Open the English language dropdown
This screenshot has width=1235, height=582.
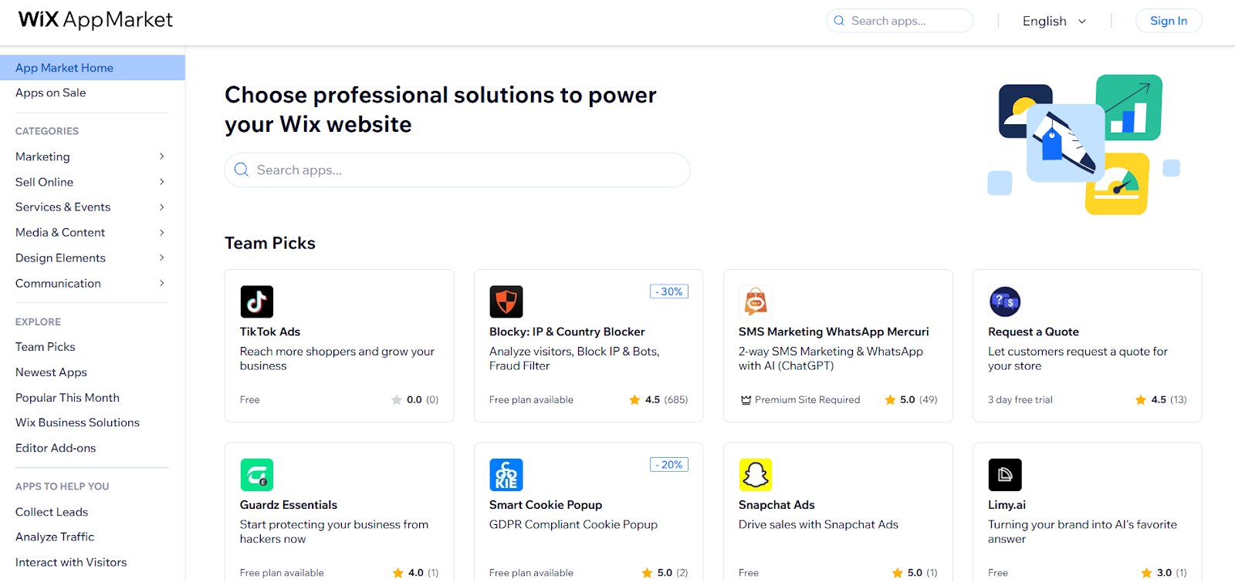coord(1054,21)
